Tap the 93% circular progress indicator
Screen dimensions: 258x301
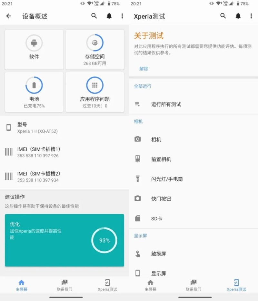(x=104, y=240)
